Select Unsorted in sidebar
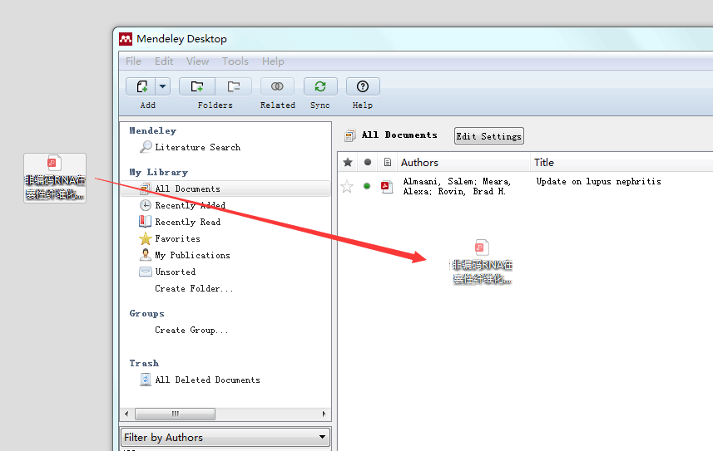 (167, 272)
